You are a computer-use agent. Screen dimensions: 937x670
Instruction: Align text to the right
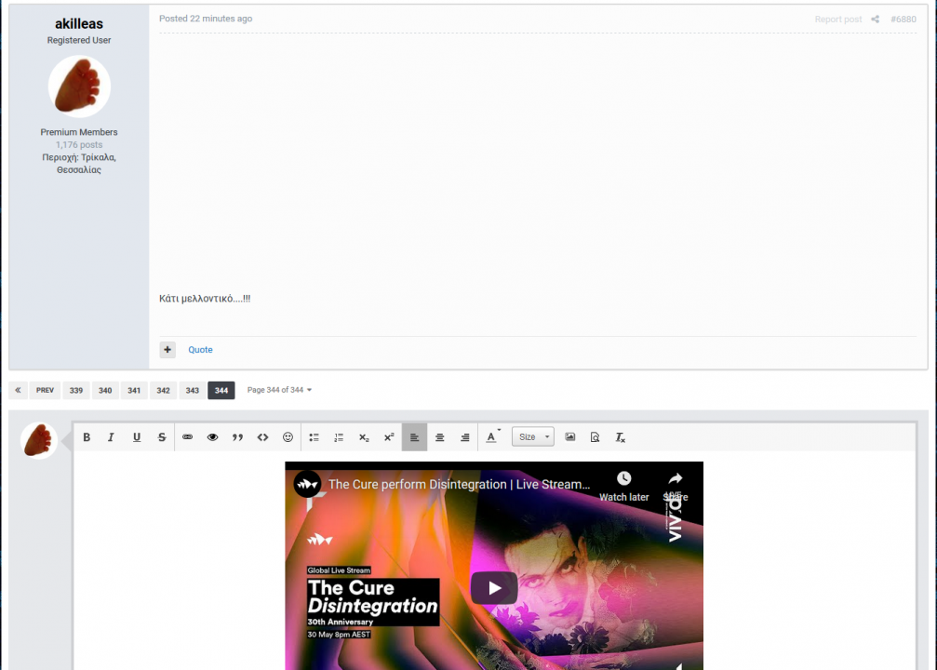(465, 437)
